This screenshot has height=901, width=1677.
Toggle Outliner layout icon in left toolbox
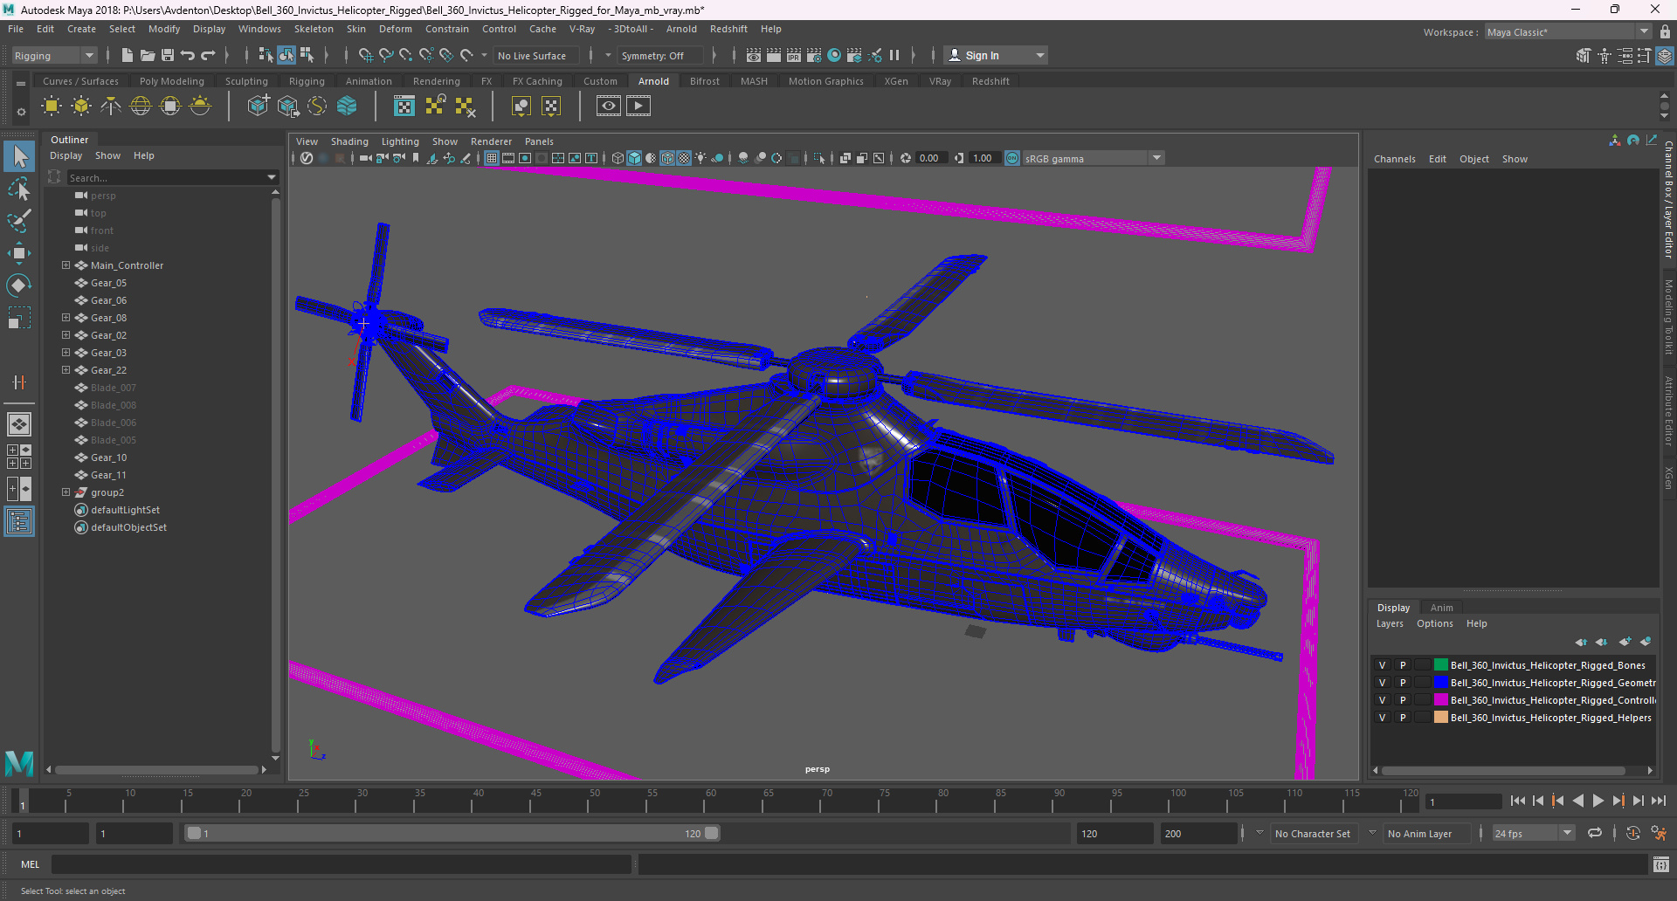point(19,522)
